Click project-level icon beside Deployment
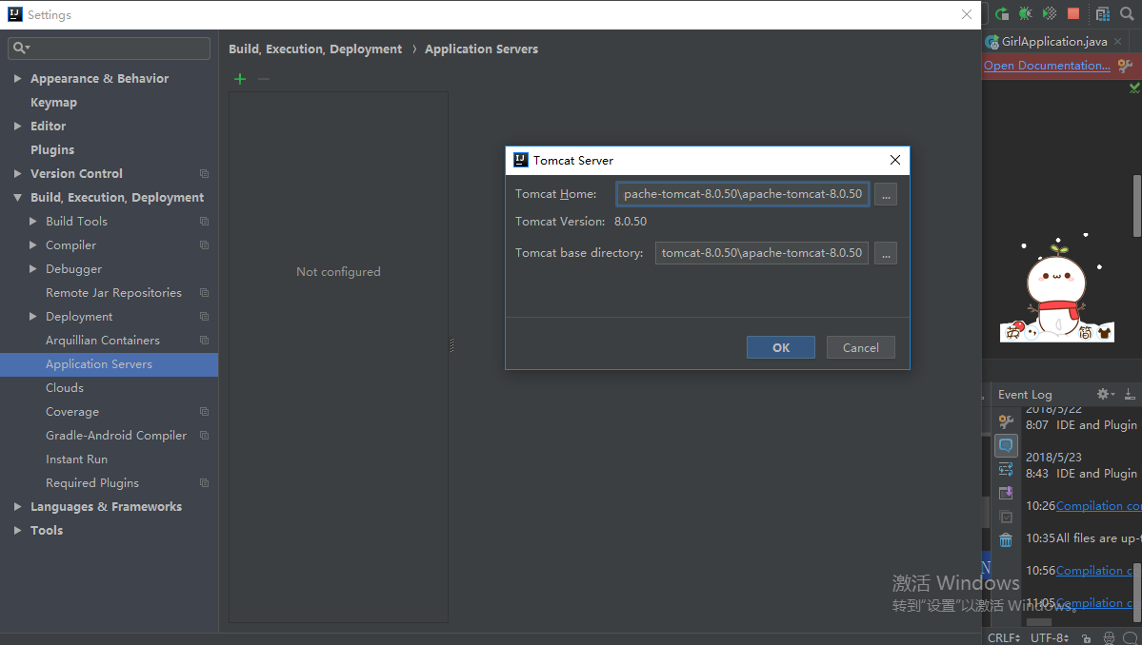The height and width of the screenshot is (645, 1142). point(204,317)
